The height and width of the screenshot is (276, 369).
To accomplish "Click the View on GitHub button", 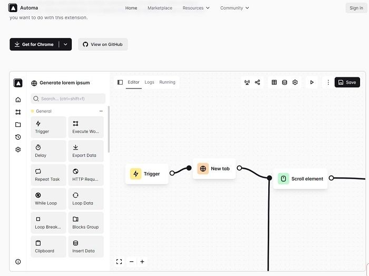I will (x=103, y=44).
